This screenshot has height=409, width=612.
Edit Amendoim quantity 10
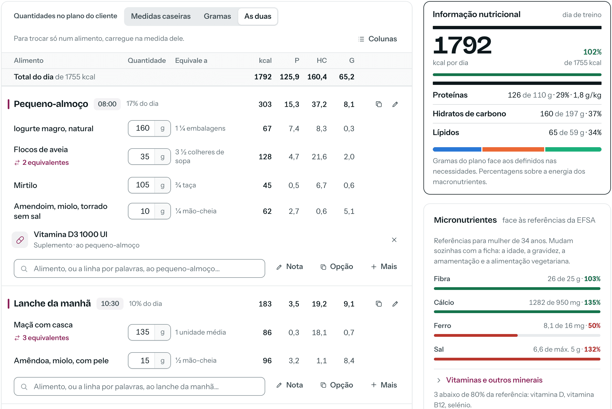tap(142, 211)
